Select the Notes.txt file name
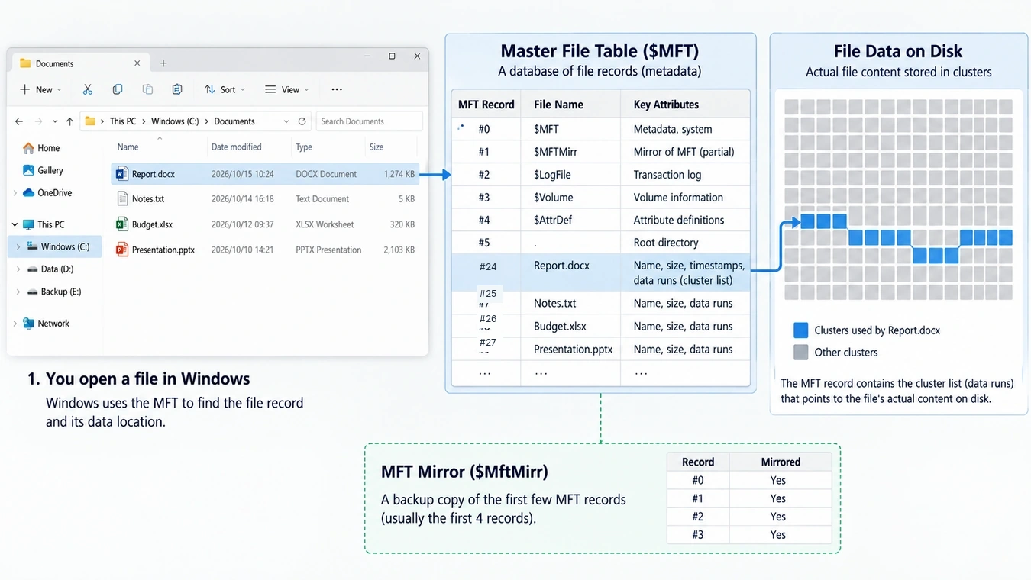Image resolution: width=1031 pixels, height=580 pixels. tap(148, 198)
